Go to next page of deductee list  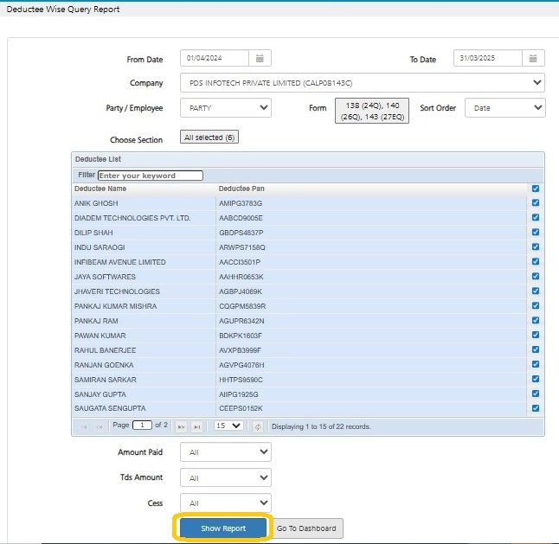pos(181,426)
